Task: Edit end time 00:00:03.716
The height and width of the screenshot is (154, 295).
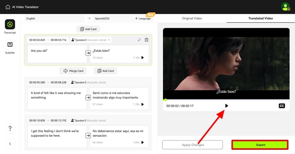Action: [59, 40]
